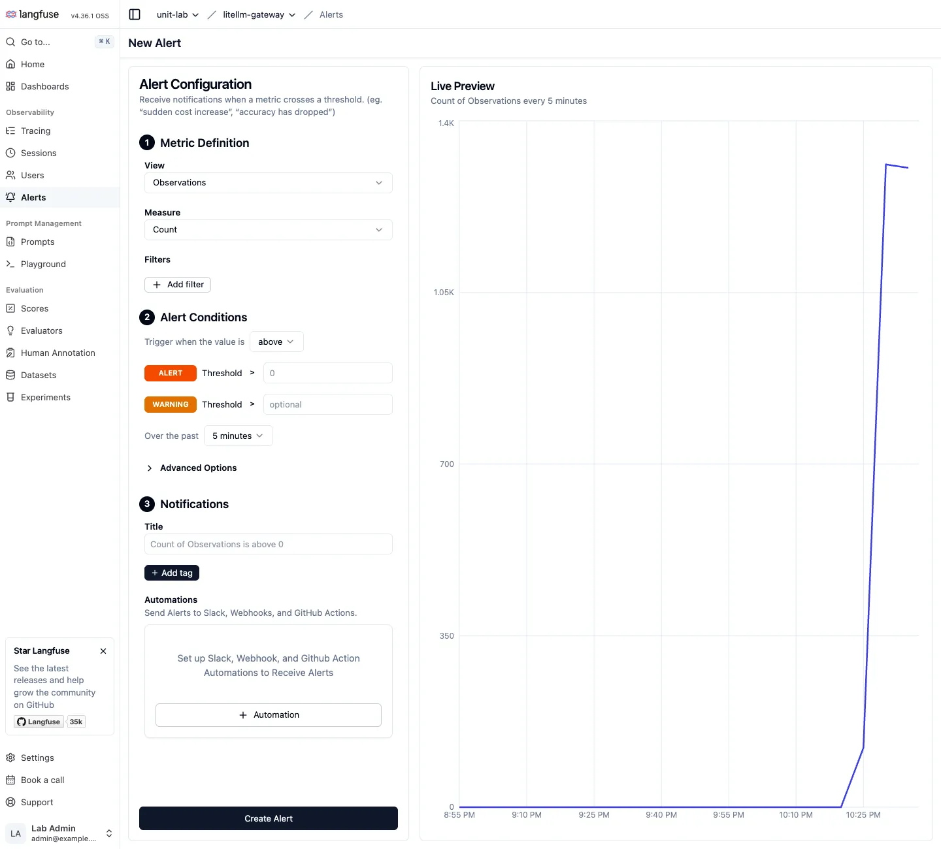Image resolution: width=941 pixels, height=849 pixels.
Task: Go to Tracing in the sidebar
Action: coord(60,131)
